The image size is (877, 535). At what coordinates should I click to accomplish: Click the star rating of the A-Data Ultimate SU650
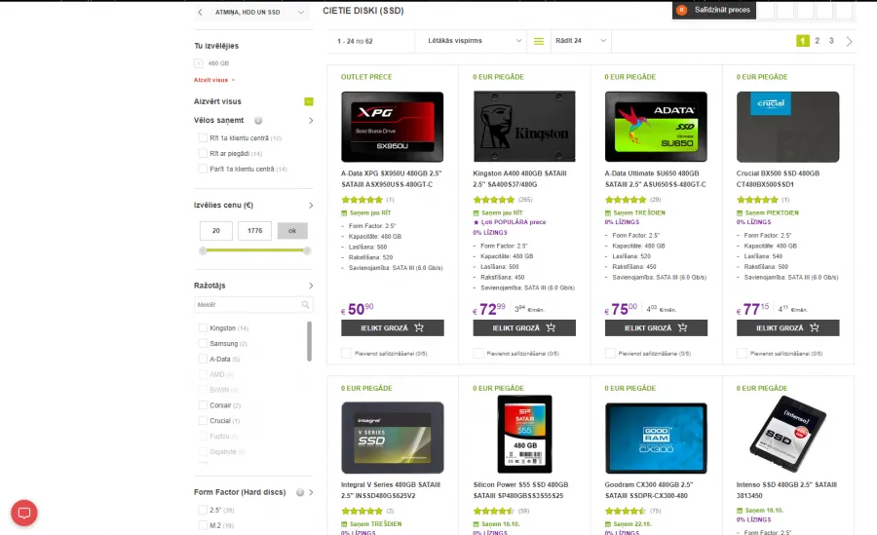tap(626, 200)
